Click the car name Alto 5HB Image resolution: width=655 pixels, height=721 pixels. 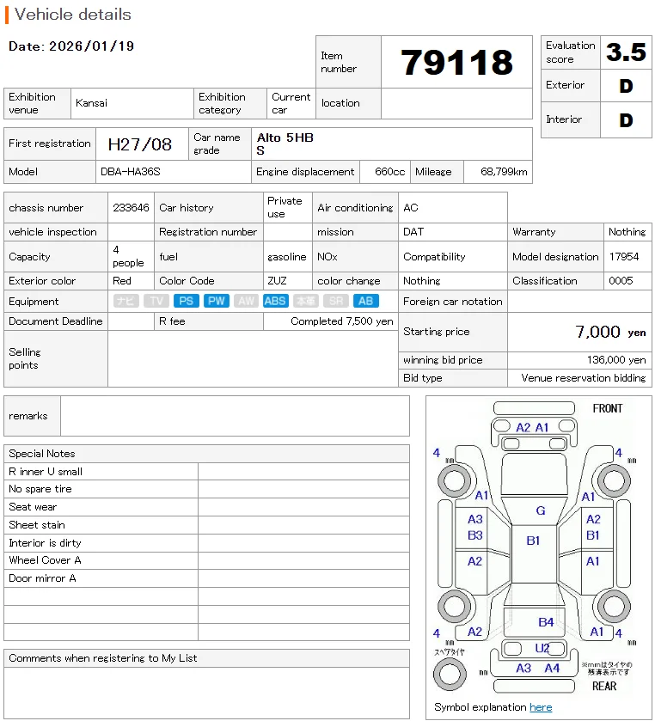click(x=285, y=137)
